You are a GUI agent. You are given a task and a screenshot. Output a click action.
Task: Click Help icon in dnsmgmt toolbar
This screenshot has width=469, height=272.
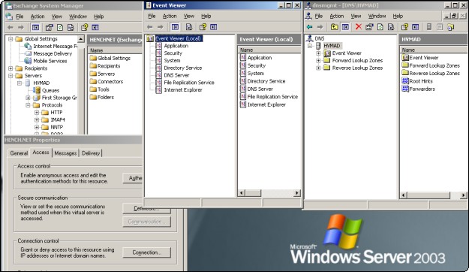404,27
